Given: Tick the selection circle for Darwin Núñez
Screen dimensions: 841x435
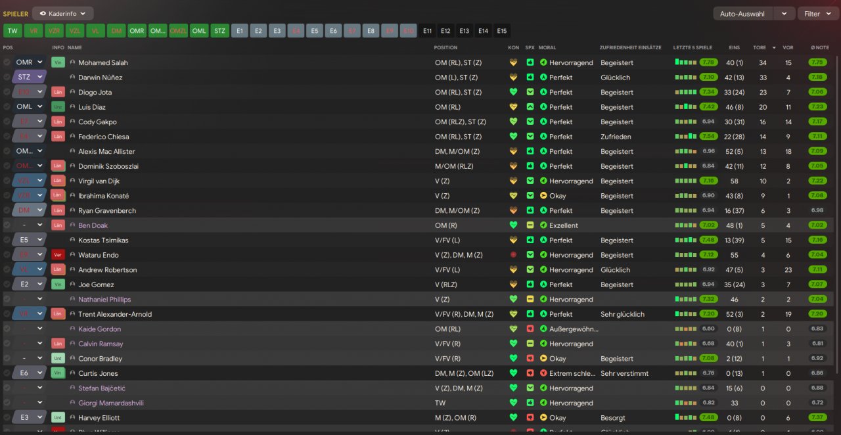Looking at the screenshot, I should tap(7, 78).
